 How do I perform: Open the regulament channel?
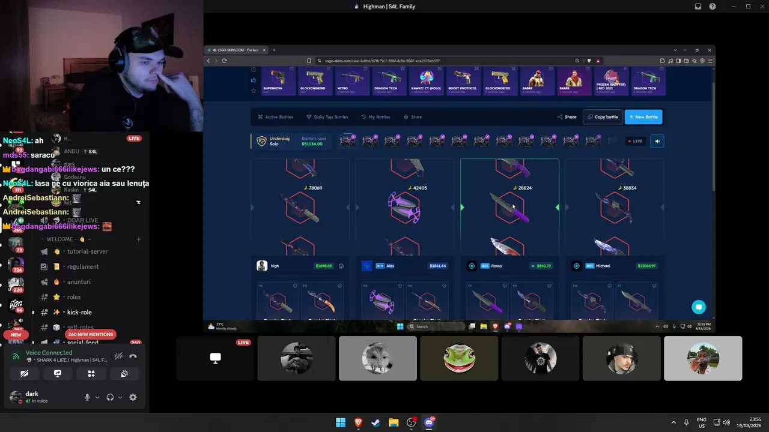(x=83, y=266)
